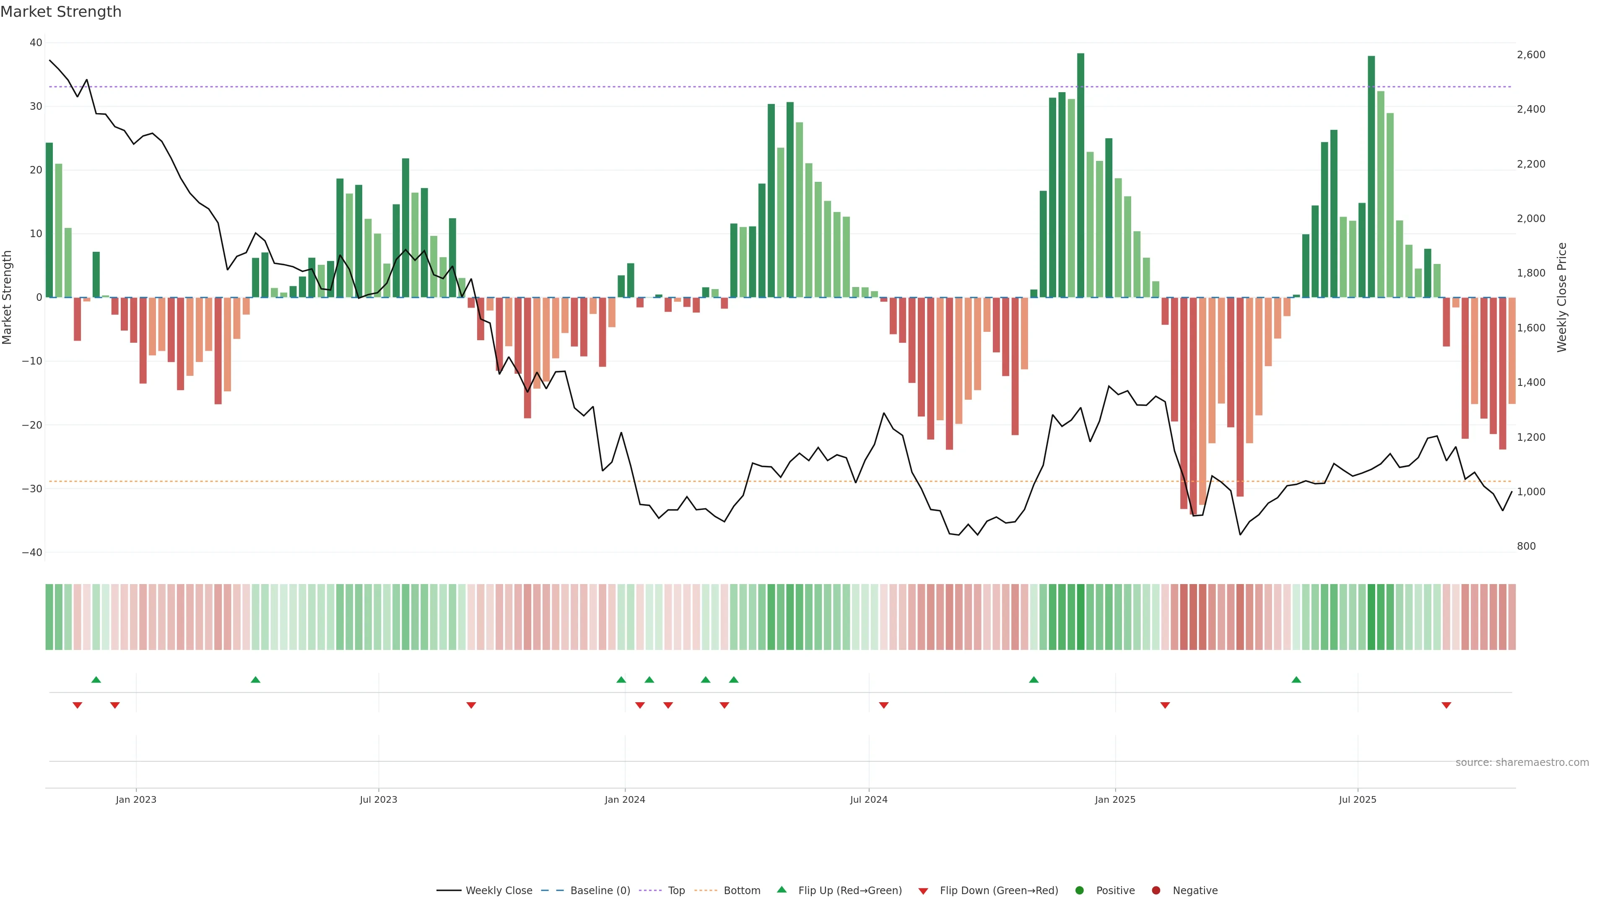Viewport: 1610px width, 905px height.
Task: Click the Jan 2024 axis label
Action: 625,799
